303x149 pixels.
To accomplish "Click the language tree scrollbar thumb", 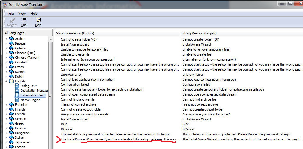I will tap(50, 96).
